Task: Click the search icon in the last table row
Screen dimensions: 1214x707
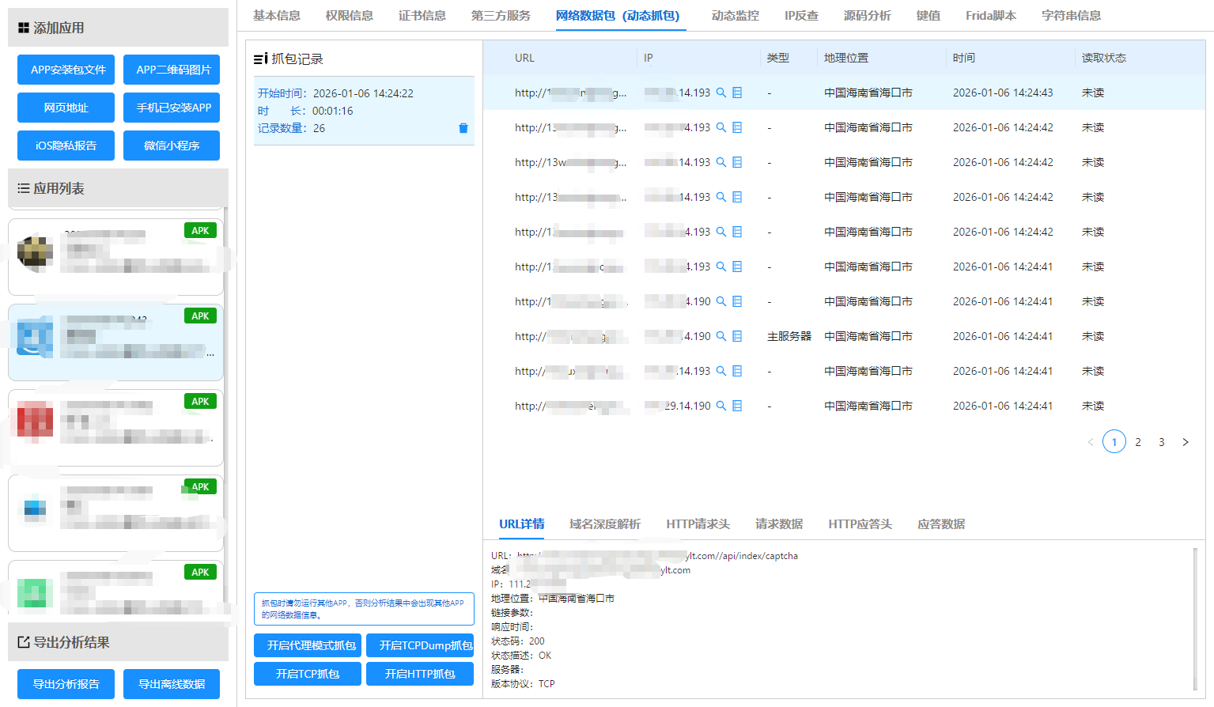Action: (721, 406)
